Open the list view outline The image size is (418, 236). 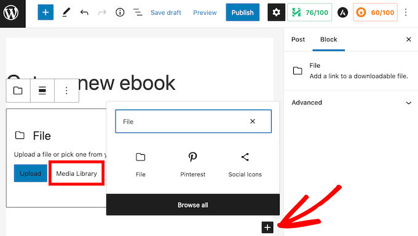pos(138,12)
